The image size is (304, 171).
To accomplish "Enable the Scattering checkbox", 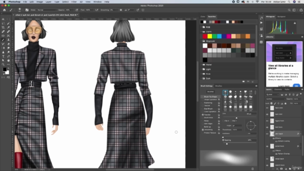I will click(203, 103).
